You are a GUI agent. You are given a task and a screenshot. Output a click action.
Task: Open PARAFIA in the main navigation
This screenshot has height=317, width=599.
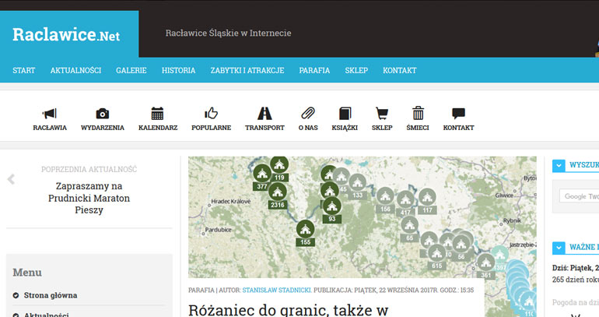(314, 70)
